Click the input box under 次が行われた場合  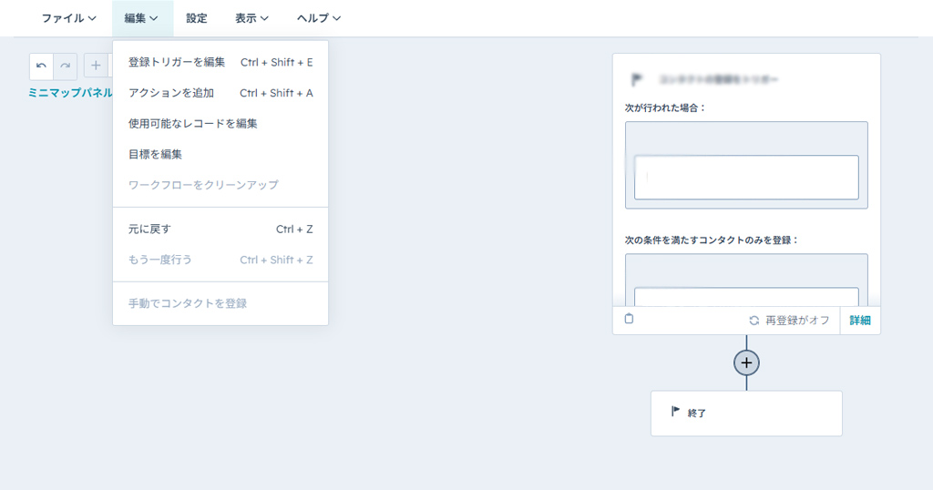click(746, 177)
